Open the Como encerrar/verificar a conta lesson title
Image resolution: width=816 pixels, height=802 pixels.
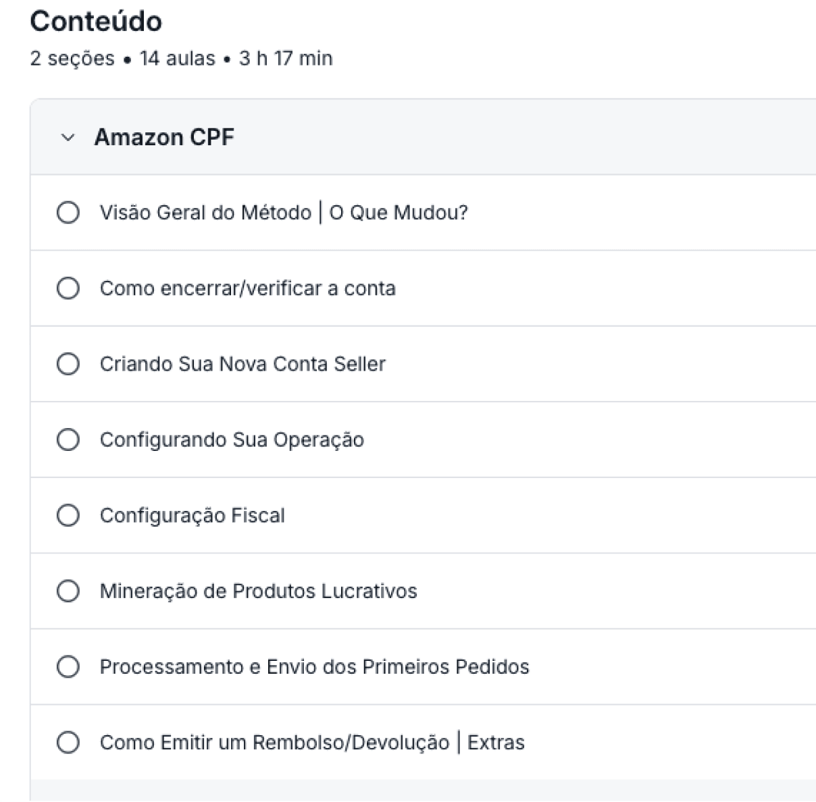point(247,288)
